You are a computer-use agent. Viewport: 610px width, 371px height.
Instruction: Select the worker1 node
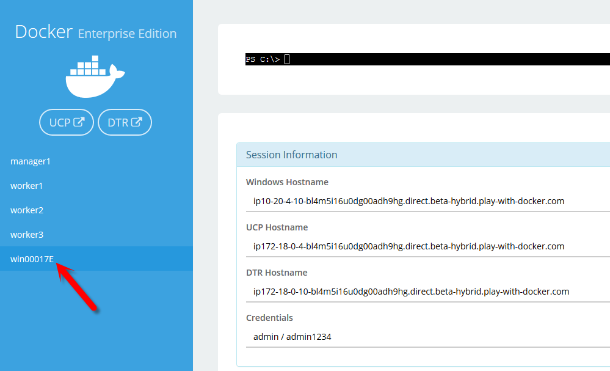click(x=96, y=186)
